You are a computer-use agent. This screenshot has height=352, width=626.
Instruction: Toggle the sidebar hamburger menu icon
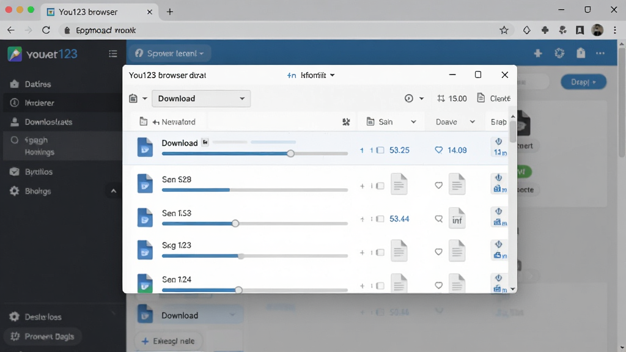[x=113, y=54]
